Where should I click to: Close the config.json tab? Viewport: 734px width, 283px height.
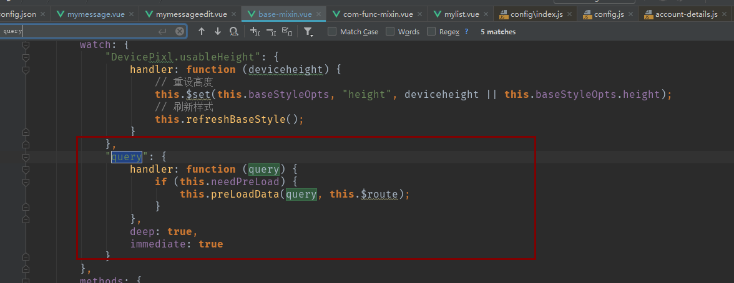point(44,14)
